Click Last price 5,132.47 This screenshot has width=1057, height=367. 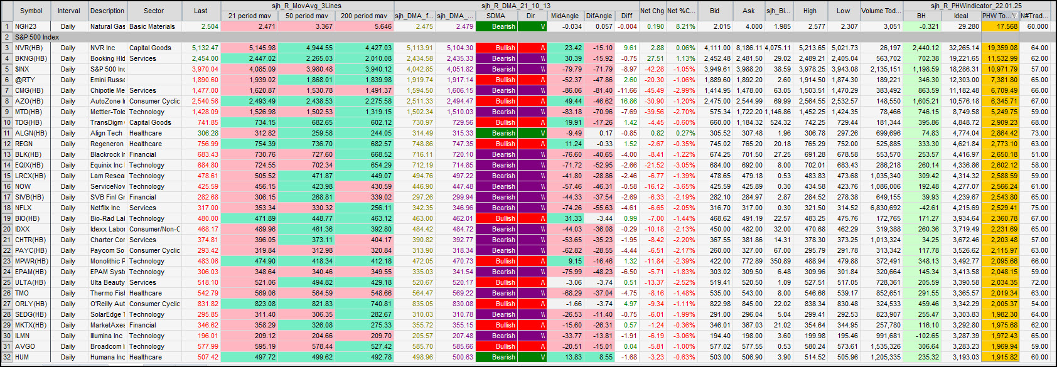point(205,48)
